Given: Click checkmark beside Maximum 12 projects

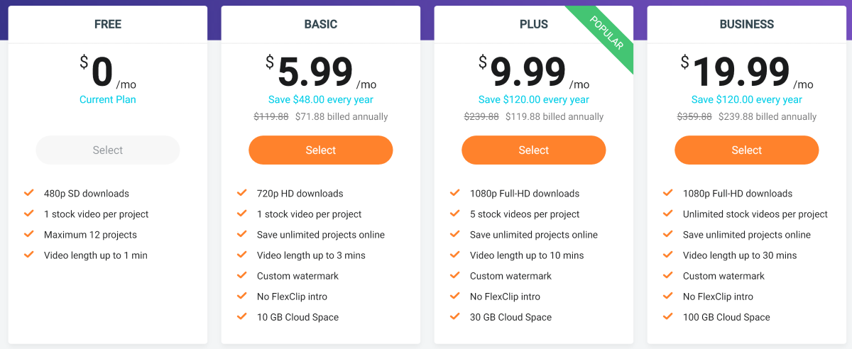Looking at the screenshot, I should (29, 234).
